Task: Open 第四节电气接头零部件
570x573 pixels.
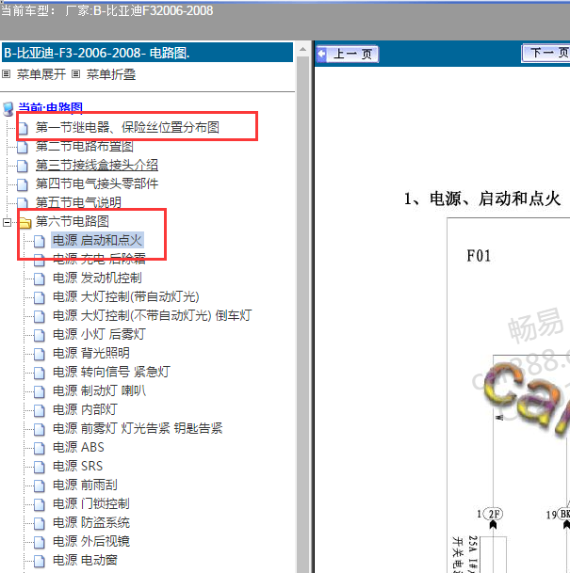Action: click(x=97, y=183)
